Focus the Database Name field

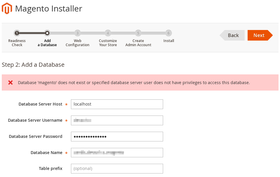[117, 153]
